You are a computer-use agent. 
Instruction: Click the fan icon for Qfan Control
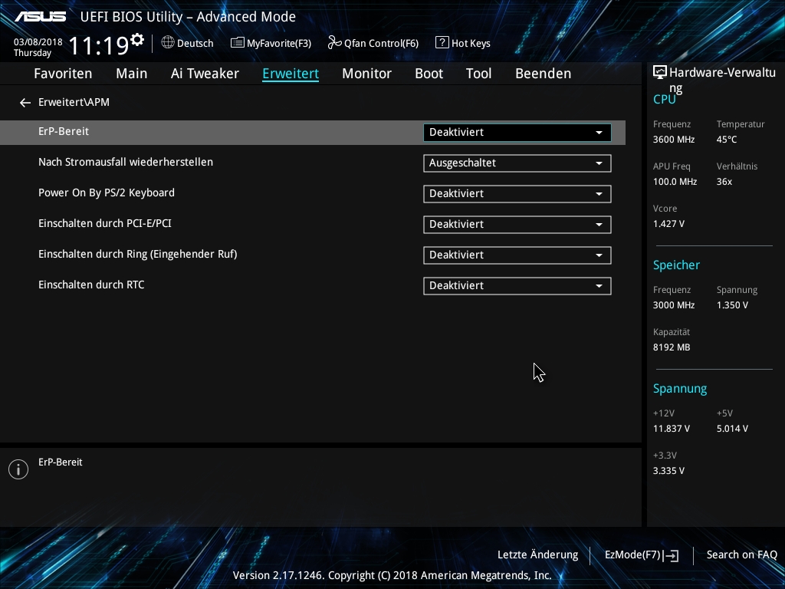pos(334,43)
